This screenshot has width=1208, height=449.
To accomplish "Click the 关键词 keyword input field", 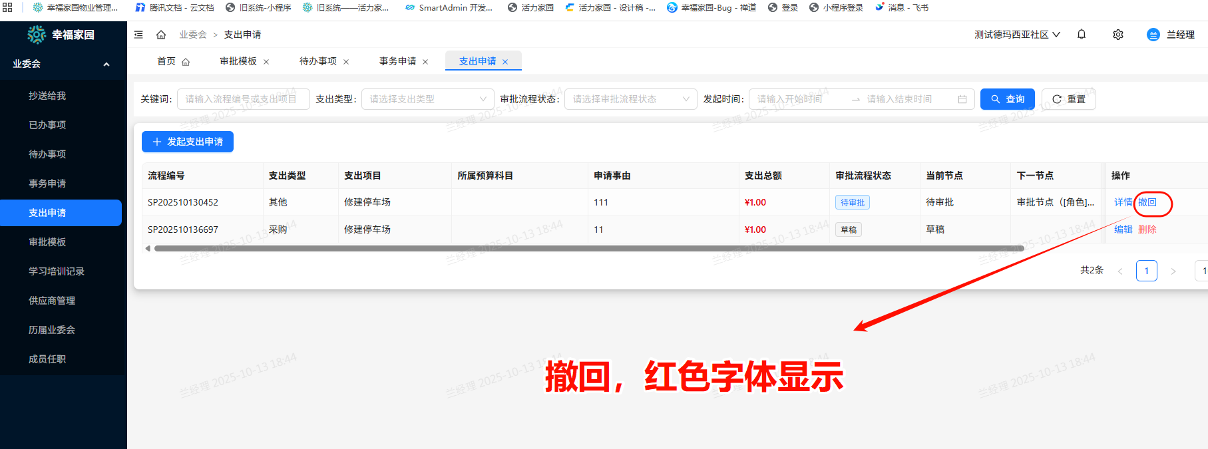I will coord(241,99).
